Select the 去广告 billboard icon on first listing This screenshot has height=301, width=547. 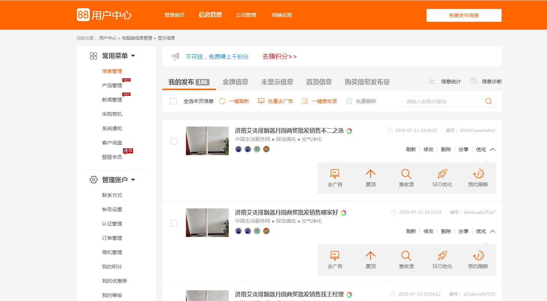coord(335,174)
